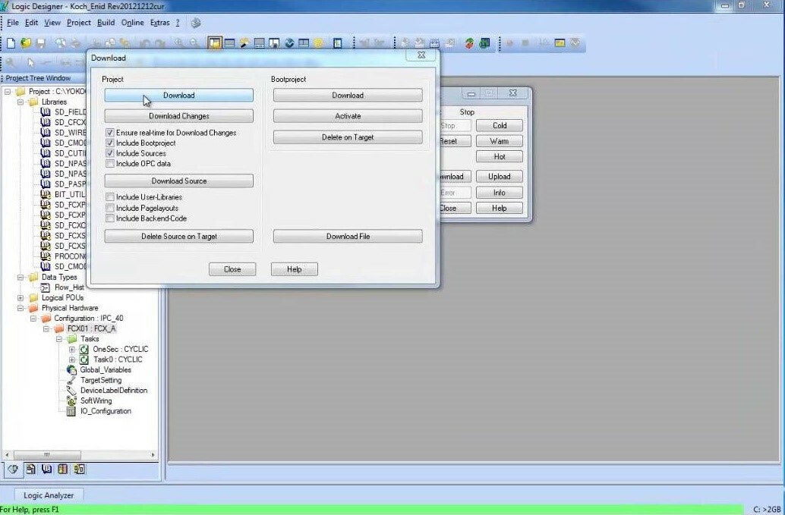This screenshot has width=785, height=515.
Task: Open the Build menu
Action: click(x=106, y=23)
